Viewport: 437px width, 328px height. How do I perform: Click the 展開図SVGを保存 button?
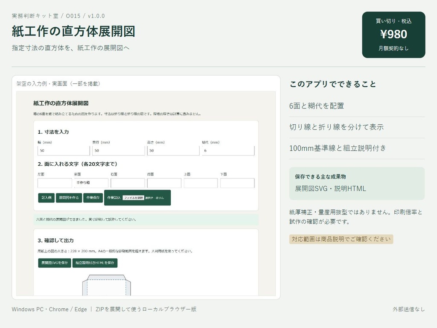coord(55,263)
